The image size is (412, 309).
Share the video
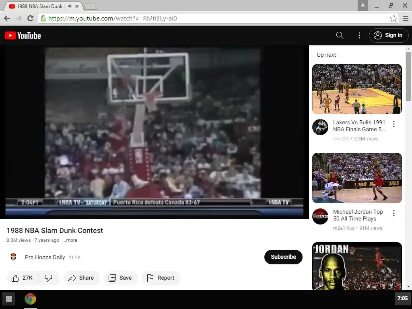[81, 278]
